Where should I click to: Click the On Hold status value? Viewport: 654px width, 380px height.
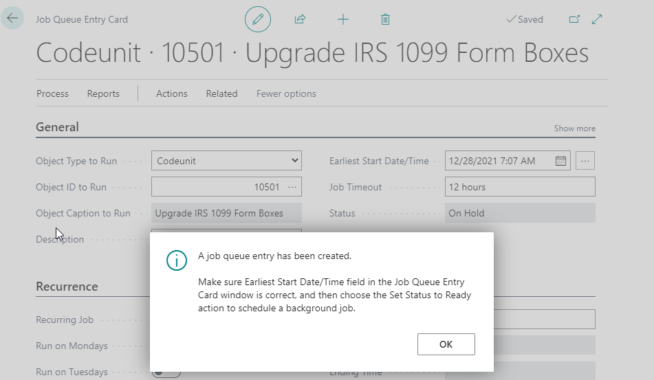point(520,213)
